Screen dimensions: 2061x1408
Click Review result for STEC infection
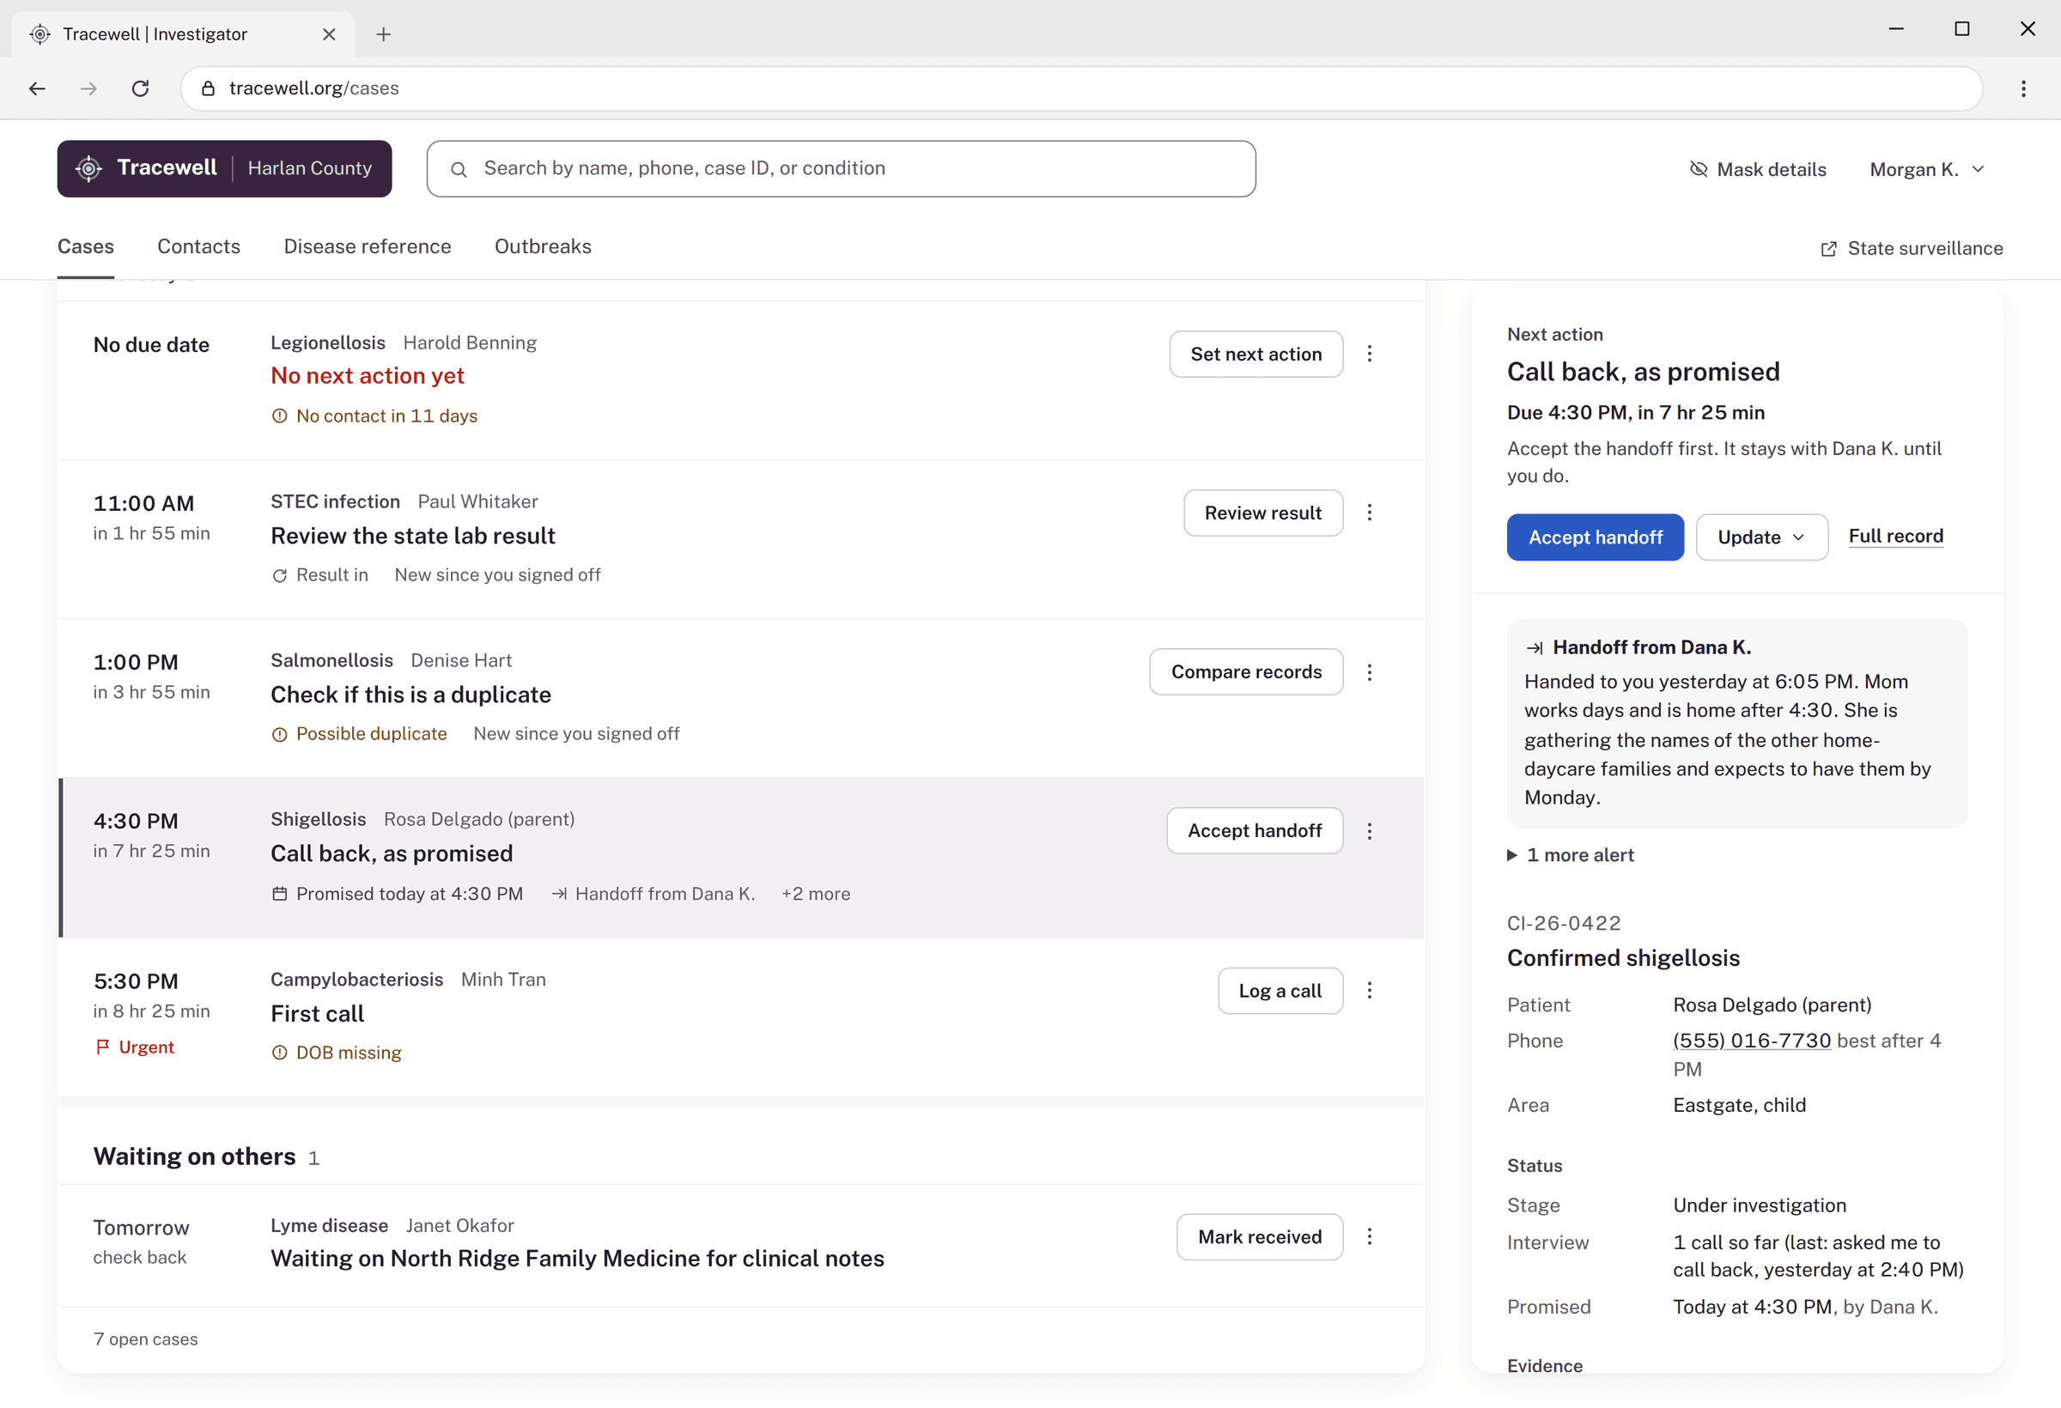[1262, 513]
